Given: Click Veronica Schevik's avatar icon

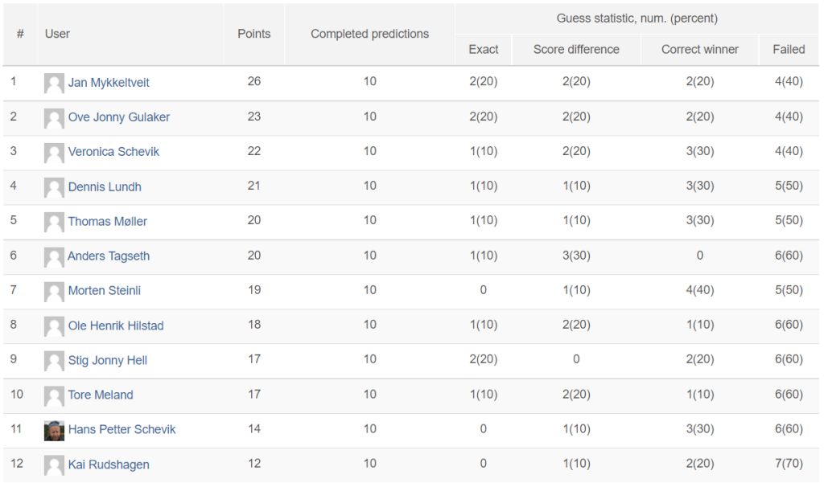Looking at the screenshot, I should pyautogui.click(x=54, y=153).
